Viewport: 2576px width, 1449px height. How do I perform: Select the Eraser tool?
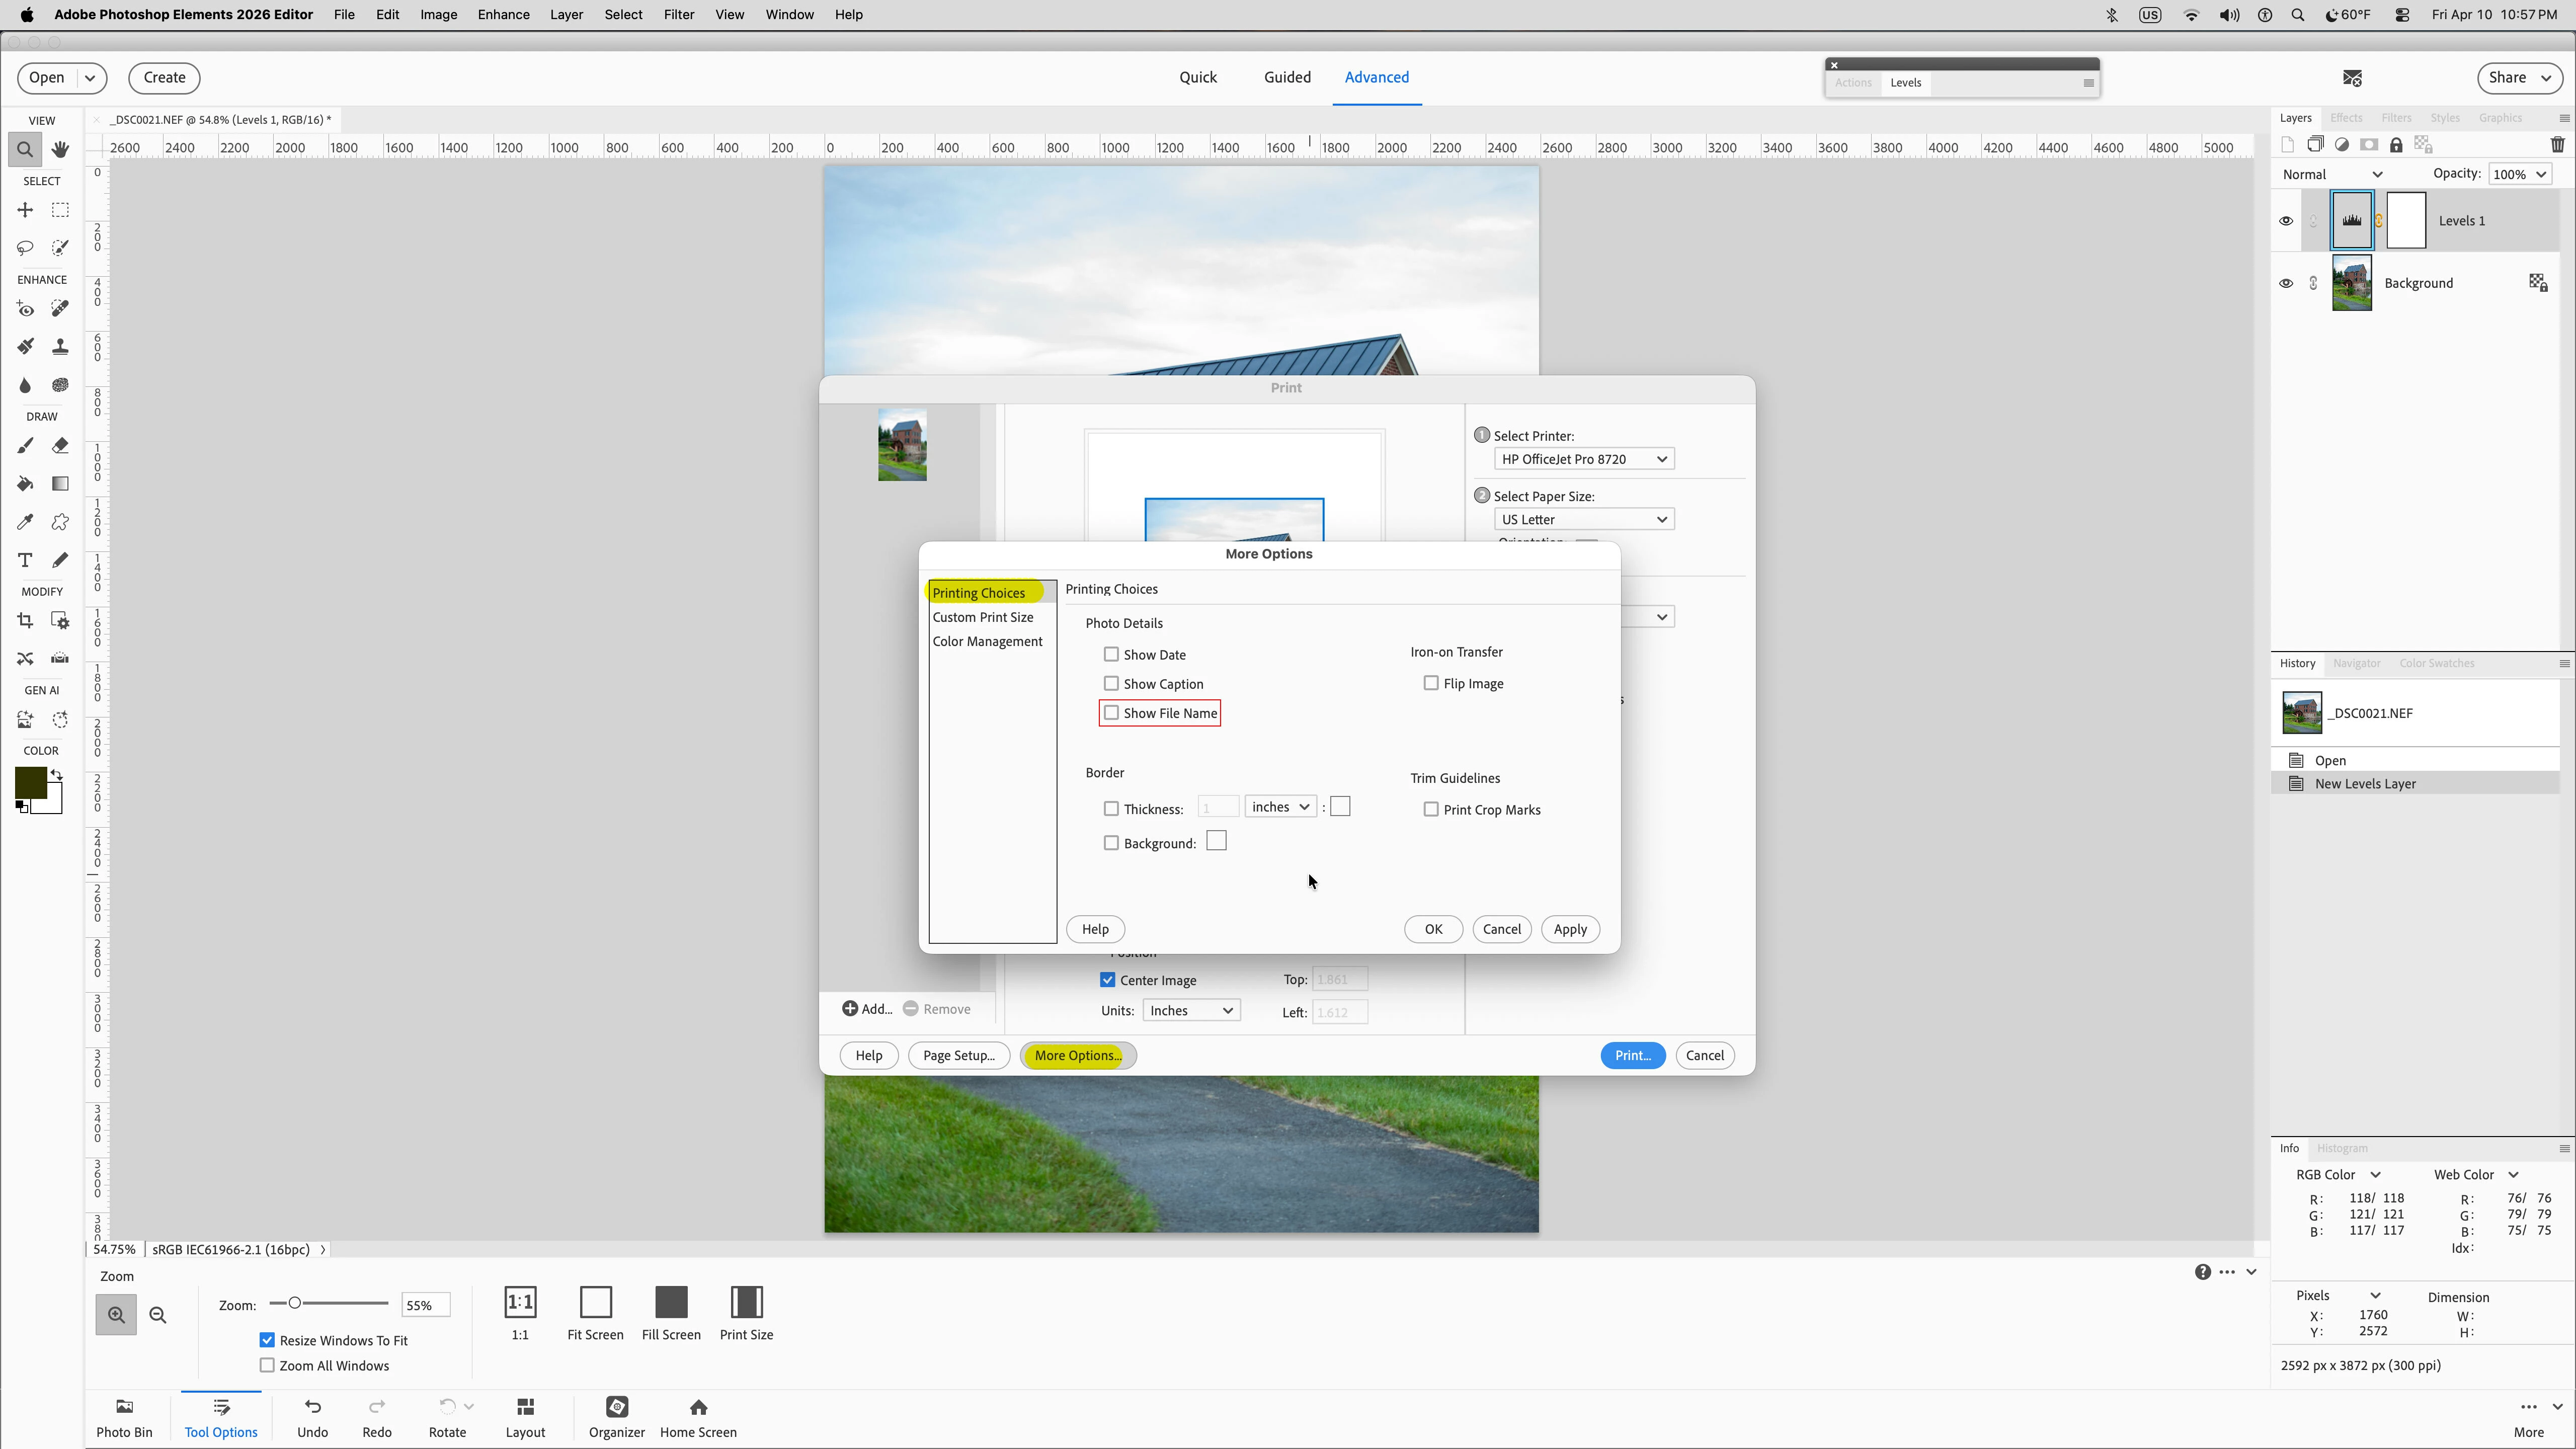pyautogui.click(x=60, y=446)
